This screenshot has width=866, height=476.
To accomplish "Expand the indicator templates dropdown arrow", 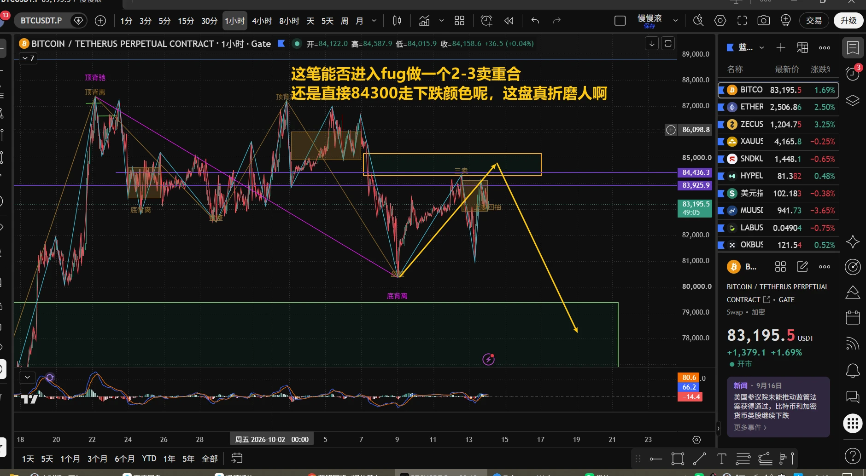I will pyautogui.click(x=441, y=21).
